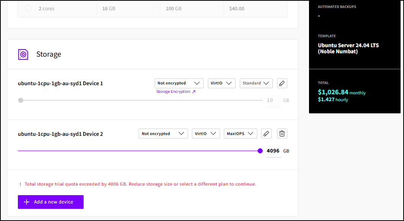Open the MaxIOPS storage tier dropdown

click(240, 134)
